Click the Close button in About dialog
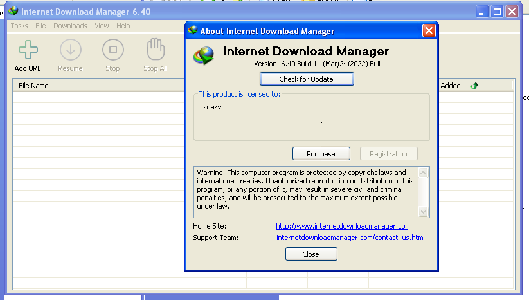This screenshot has width=529, height=300. click(311, 254)
